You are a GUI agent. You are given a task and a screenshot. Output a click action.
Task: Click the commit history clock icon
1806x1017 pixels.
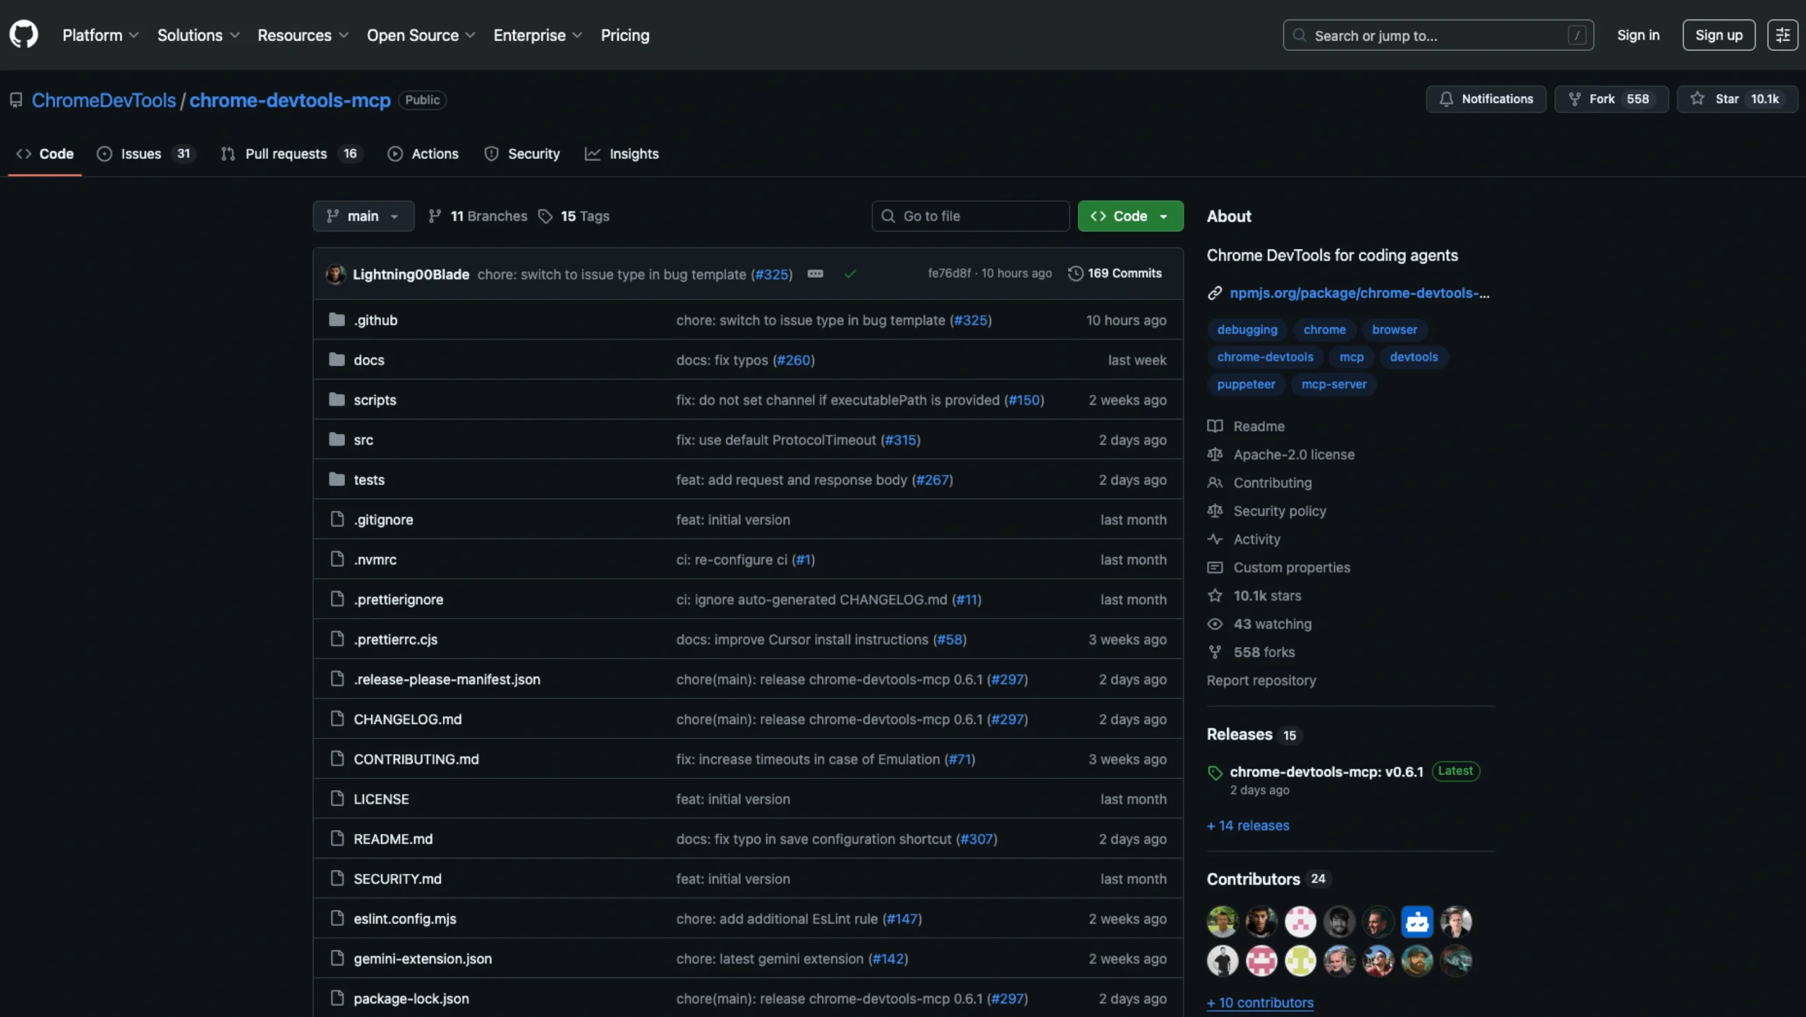[x=1075, y=273]
